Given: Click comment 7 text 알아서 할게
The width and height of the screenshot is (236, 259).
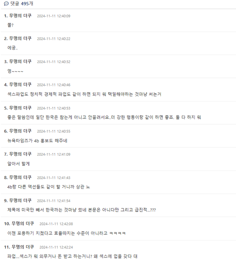Looking at the screenshot, I should tap(18, 164).
